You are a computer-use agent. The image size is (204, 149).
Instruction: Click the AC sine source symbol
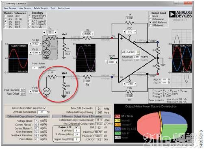[x=46, y=44]
